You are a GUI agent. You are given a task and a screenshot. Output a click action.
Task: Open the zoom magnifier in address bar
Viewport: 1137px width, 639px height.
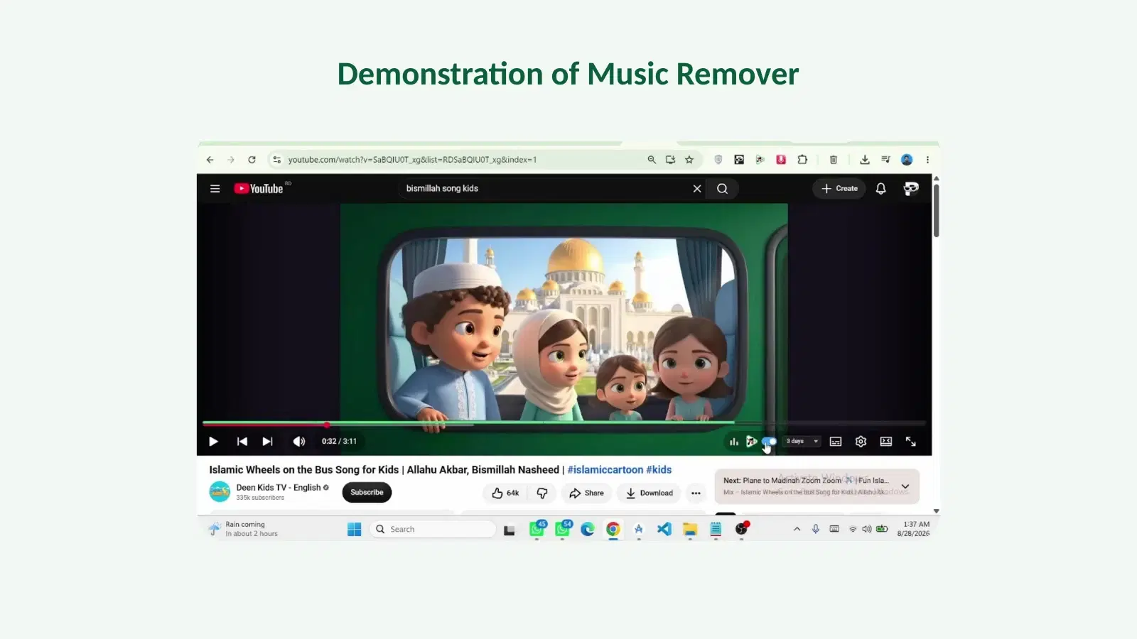pyautogui.click(x=652, y=160)
